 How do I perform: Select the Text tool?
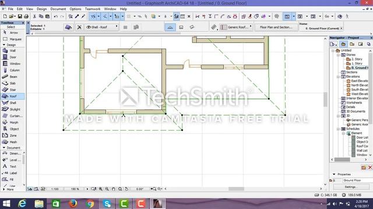(9, 167)
